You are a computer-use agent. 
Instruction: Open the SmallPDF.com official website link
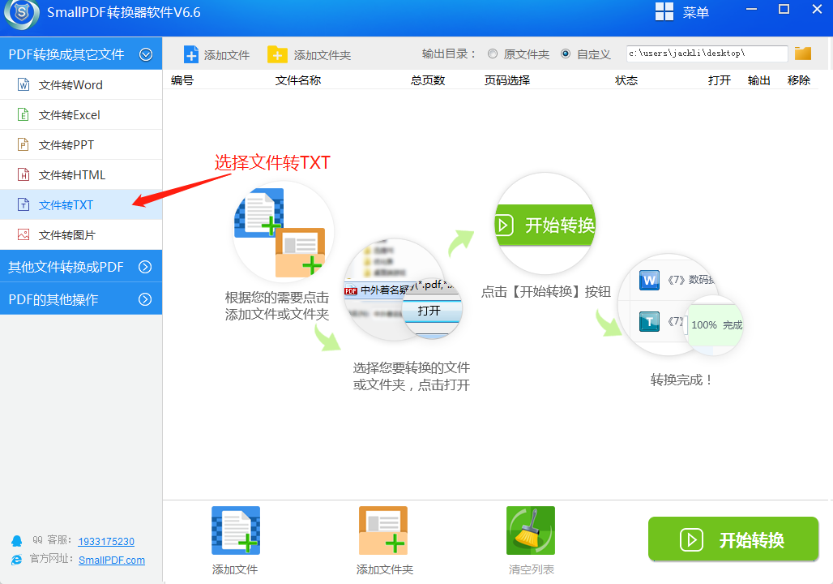(111, 560)
